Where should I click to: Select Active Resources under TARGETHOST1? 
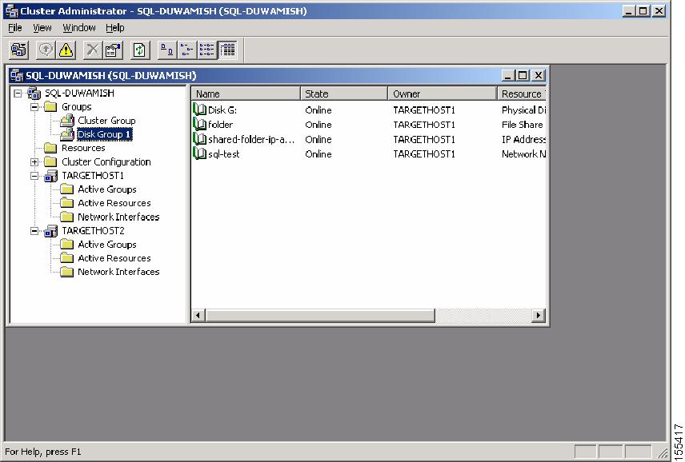[x=114, y=203]
